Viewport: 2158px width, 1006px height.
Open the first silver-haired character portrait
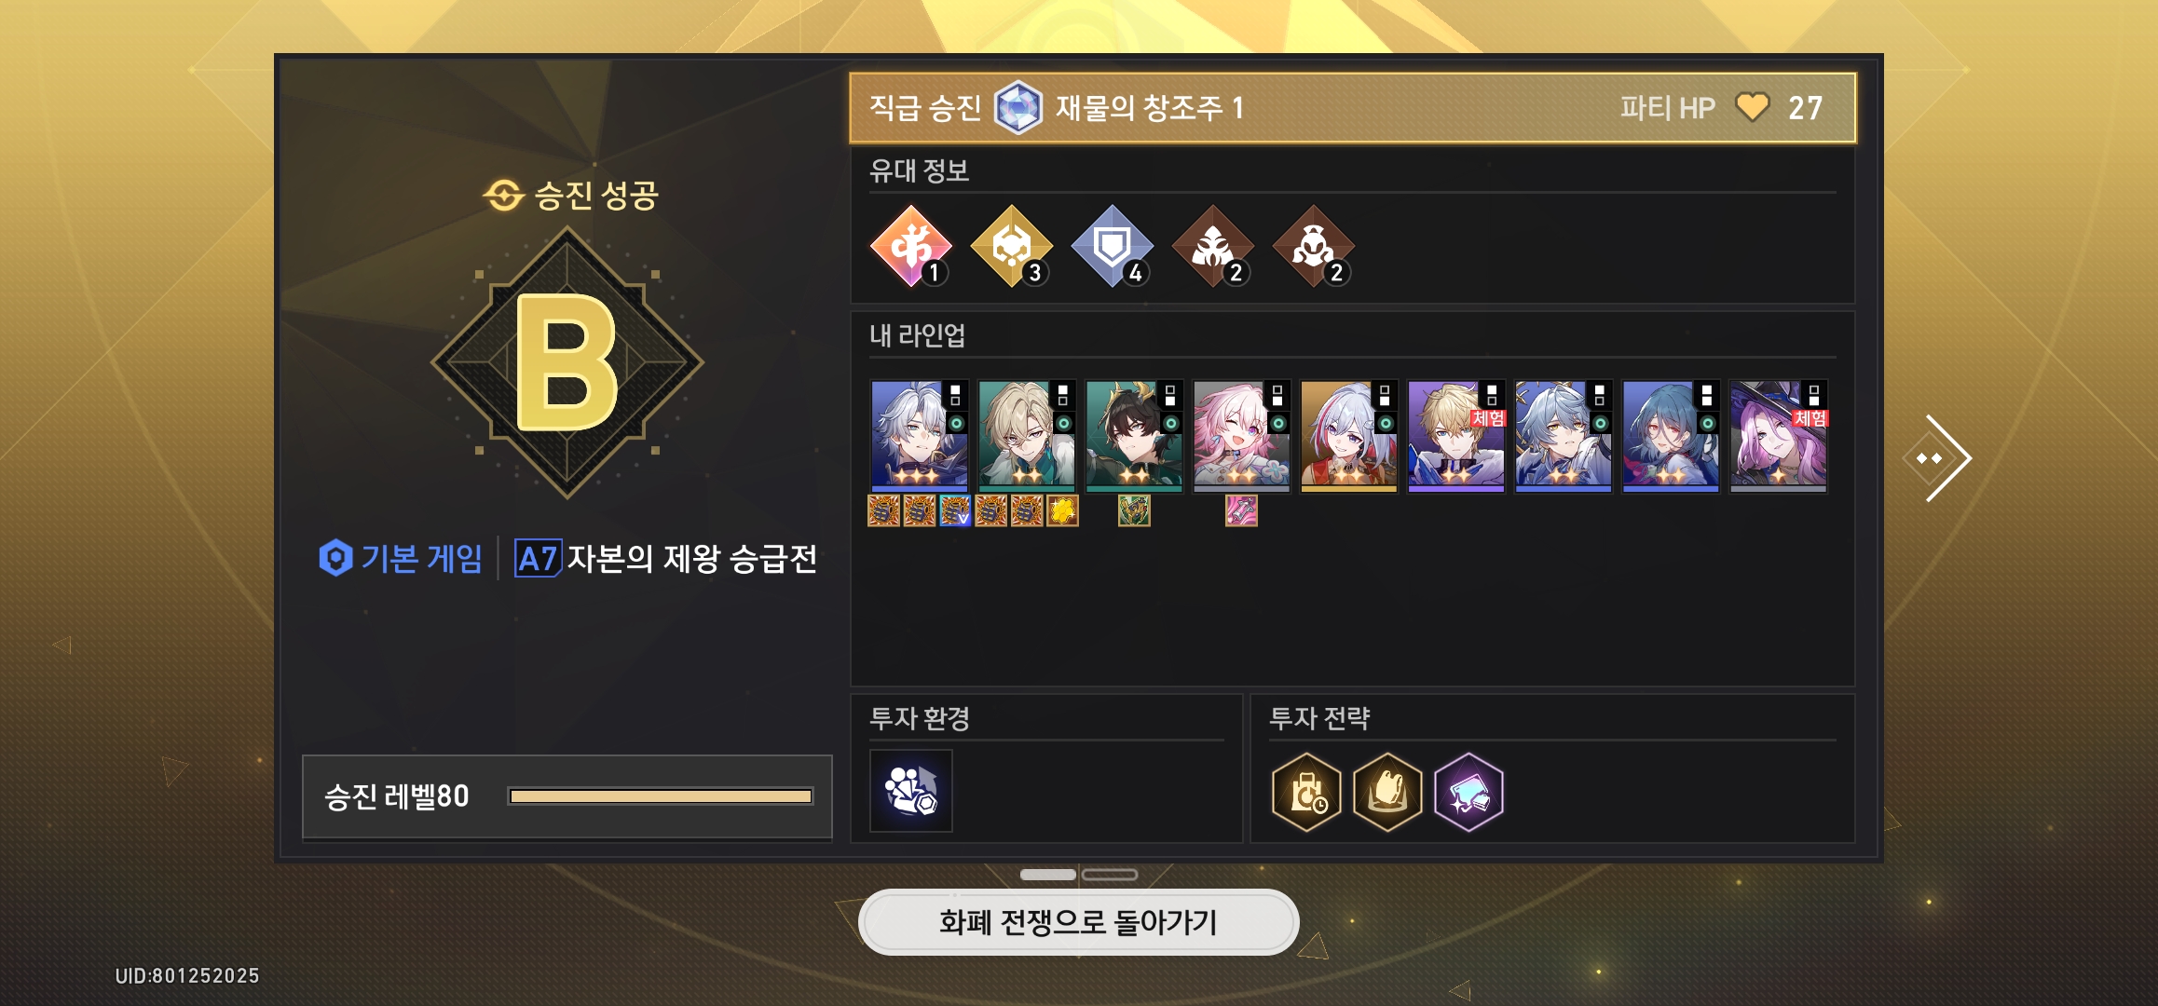tap(920, 436)
